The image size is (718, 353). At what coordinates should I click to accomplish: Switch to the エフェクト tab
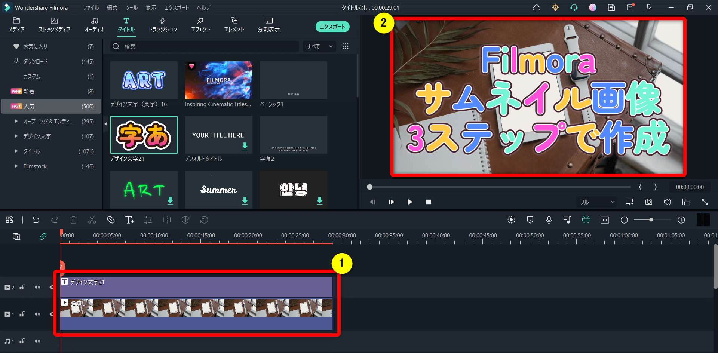[201, 25]
